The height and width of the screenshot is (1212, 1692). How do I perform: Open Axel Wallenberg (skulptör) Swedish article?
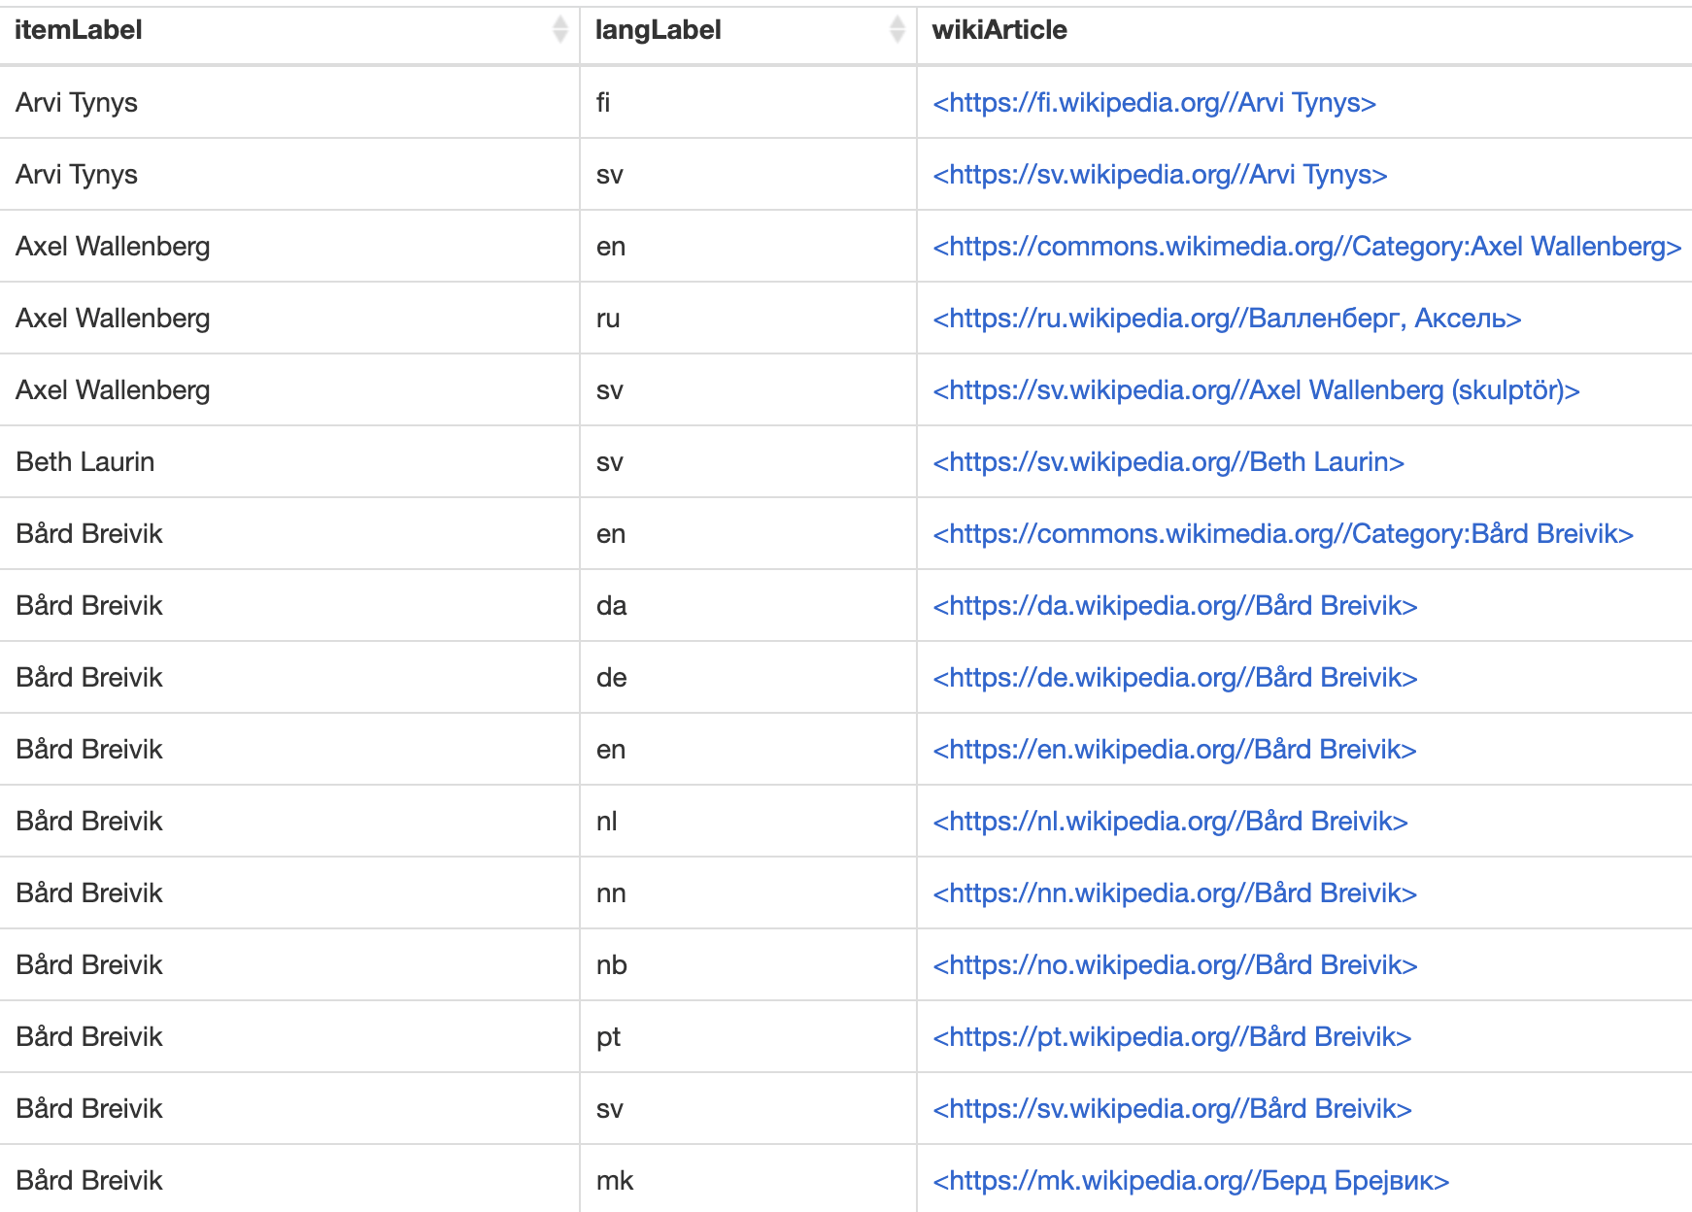coord(1256,390)
